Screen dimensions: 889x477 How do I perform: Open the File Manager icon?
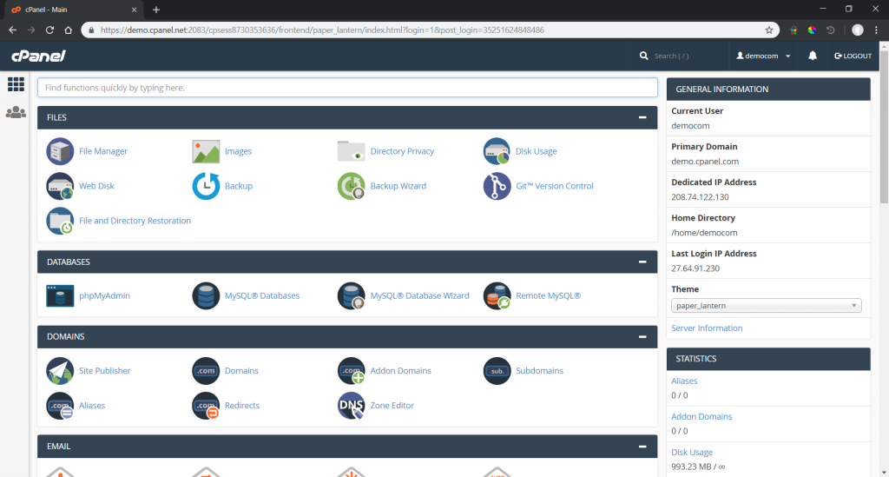click(60, 151)
